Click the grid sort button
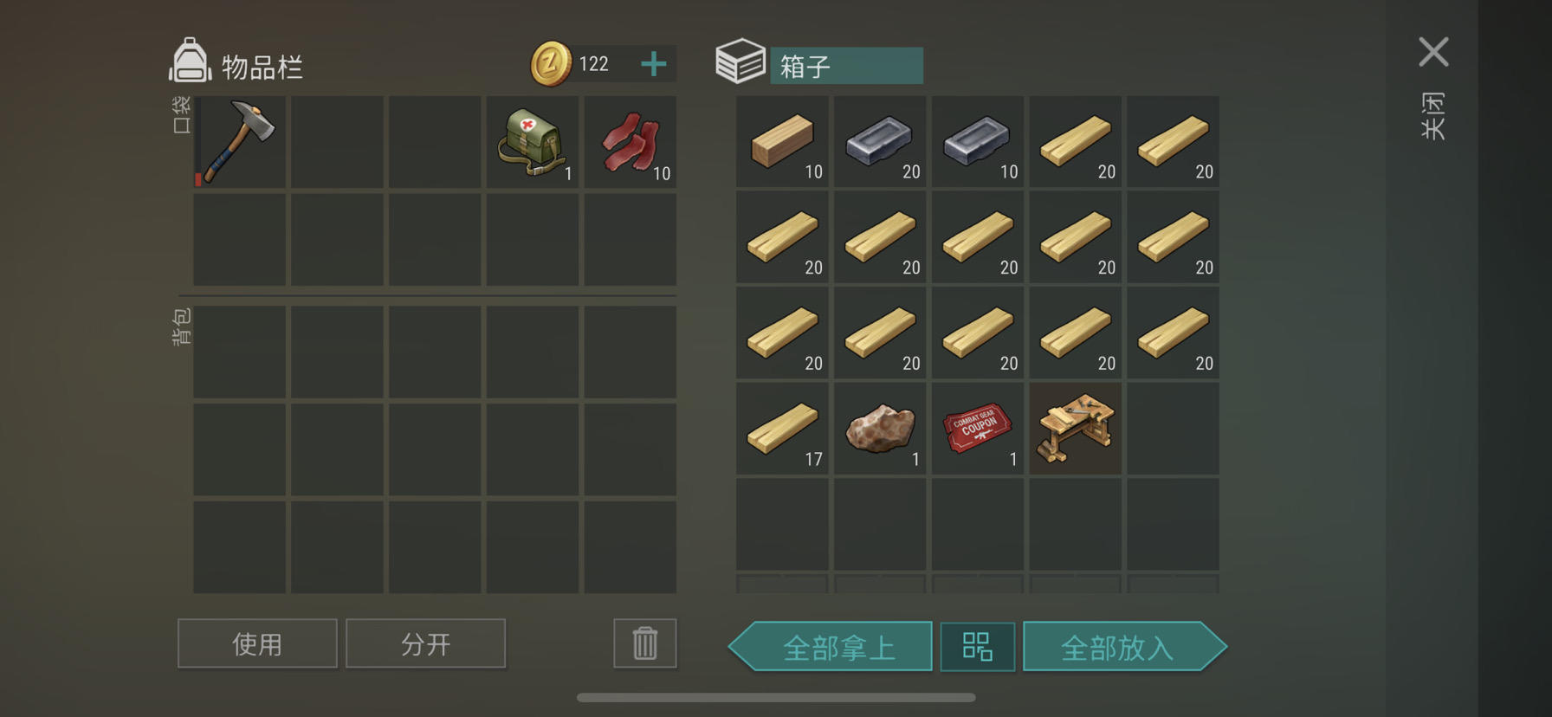Viewport: 1552px width, 717px height. point(978,647)
